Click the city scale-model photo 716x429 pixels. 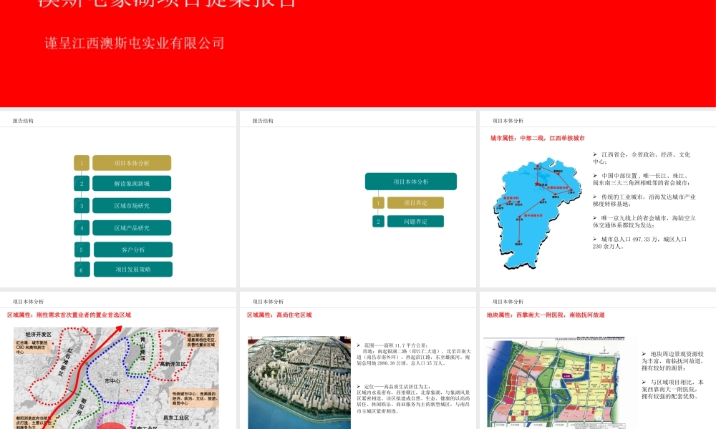[x=299, y=383]
